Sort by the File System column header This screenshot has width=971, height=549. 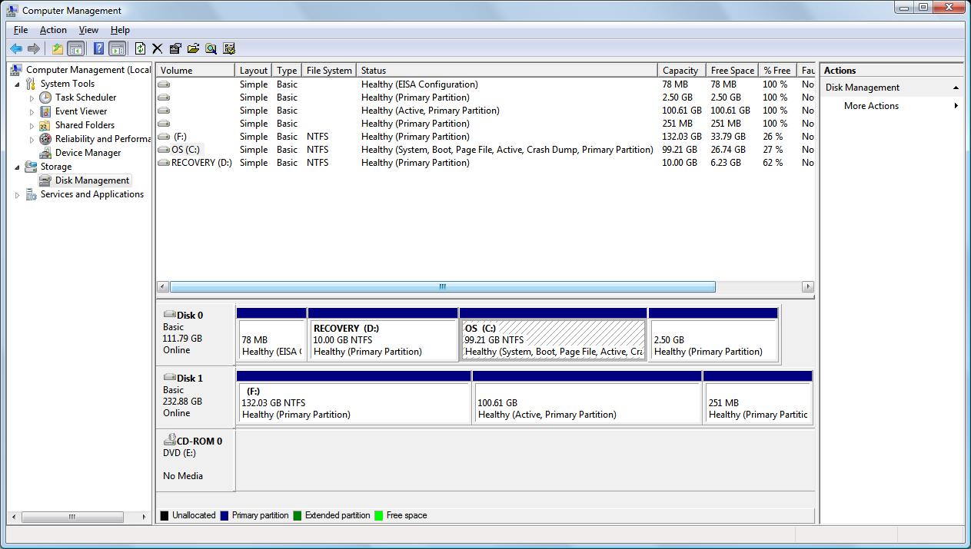(x=329, y=70)
